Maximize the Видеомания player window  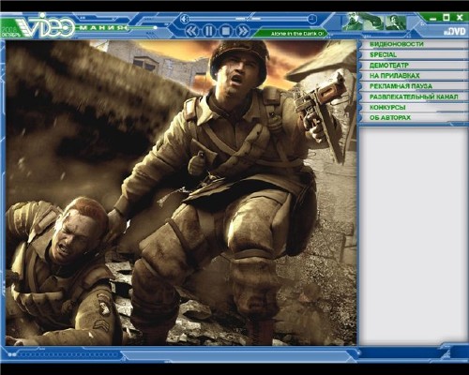click(x=446, y=18)
